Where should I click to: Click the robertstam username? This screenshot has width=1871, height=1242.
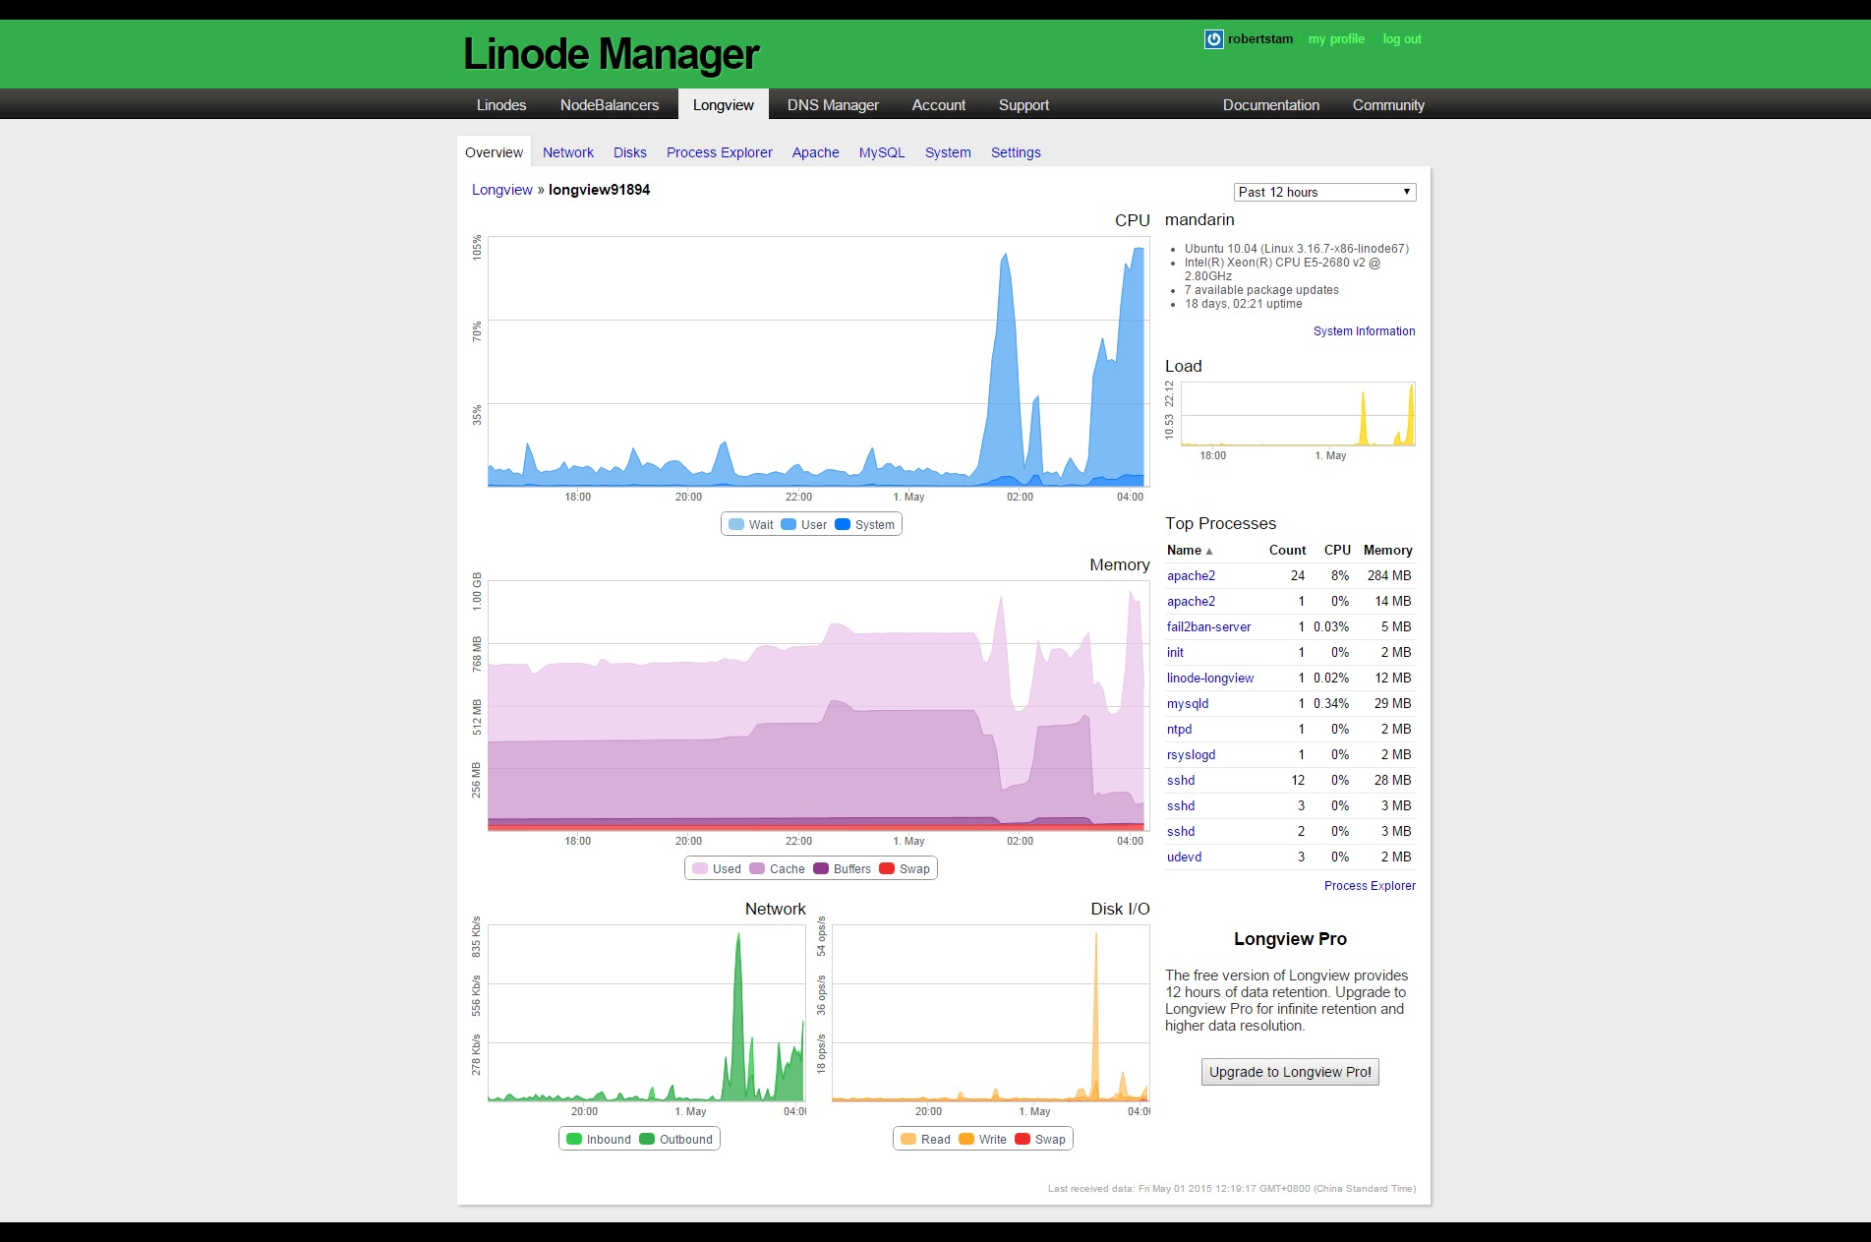point(1259,39)
